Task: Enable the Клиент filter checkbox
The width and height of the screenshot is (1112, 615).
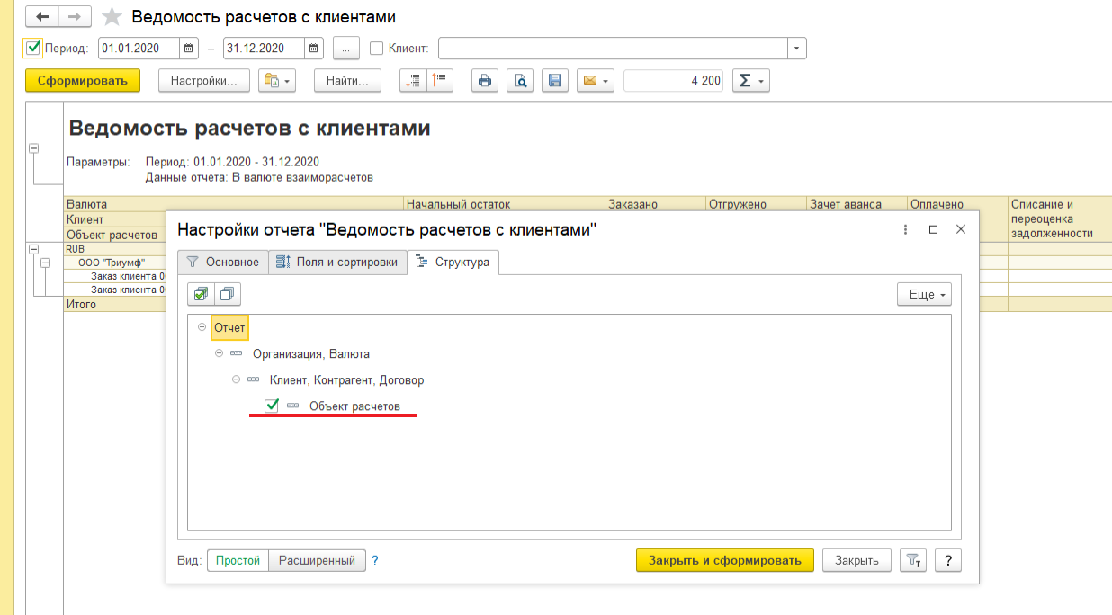Action: pyautogui.click(x=377, y=48)
